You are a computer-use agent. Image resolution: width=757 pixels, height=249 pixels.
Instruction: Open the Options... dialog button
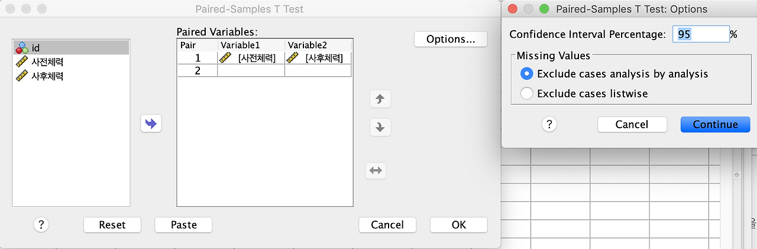coord(451,39)
